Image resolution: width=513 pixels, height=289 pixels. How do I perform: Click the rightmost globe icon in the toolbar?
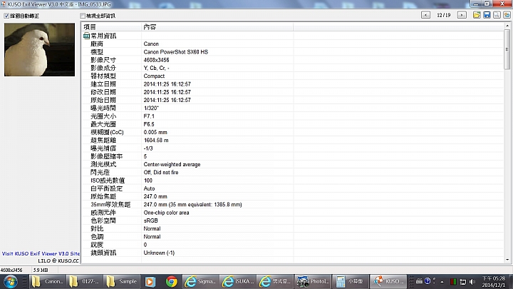coord(507,15)
